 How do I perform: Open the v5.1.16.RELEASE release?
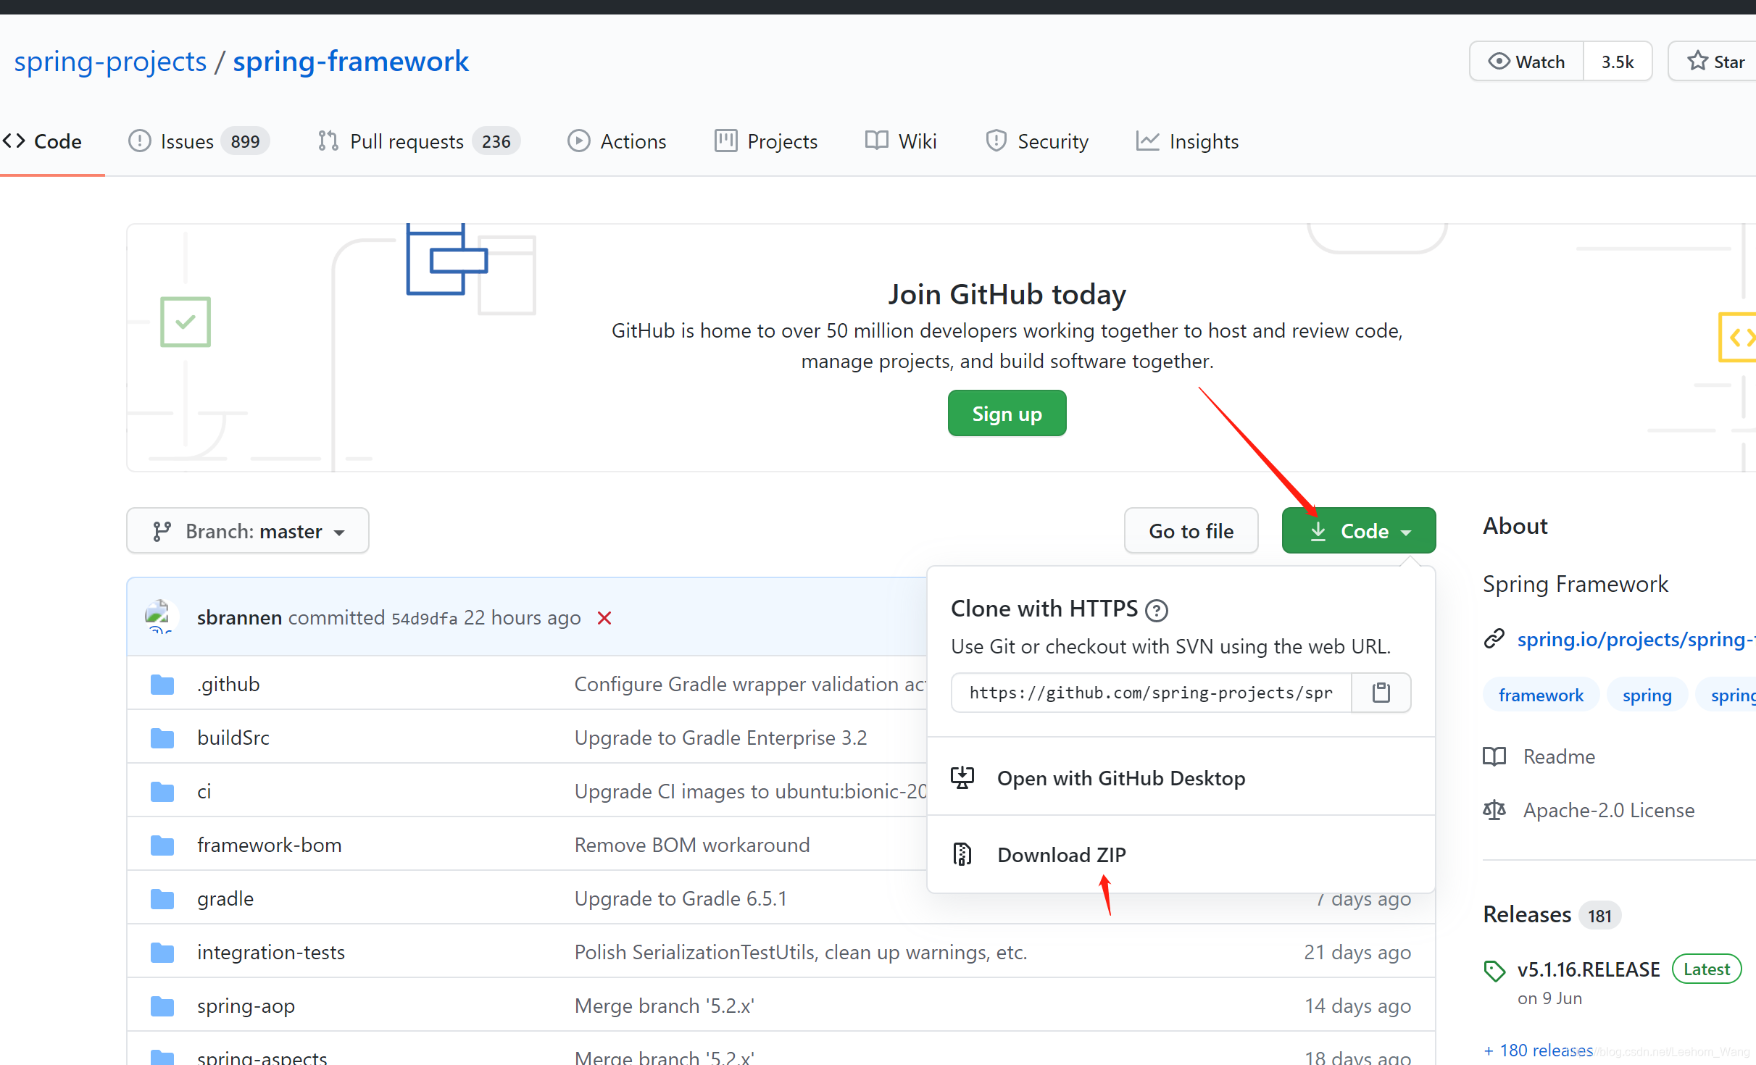pos(1589,970)
